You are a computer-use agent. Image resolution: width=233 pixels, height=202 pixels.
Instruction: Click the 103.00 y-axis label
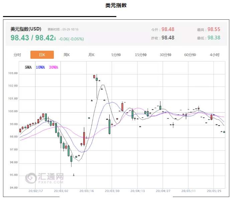[13, 73]
